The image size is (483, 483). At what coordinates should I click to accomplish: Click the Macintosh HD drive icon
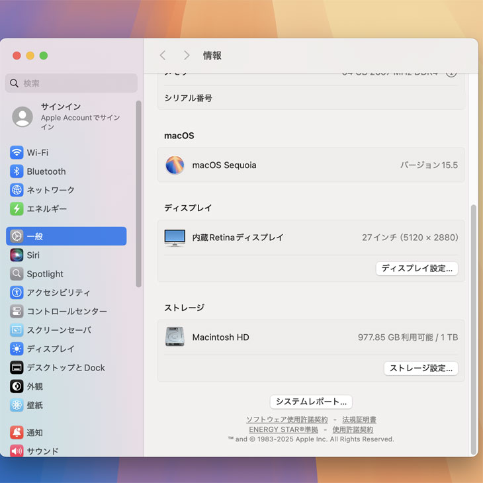175,337
